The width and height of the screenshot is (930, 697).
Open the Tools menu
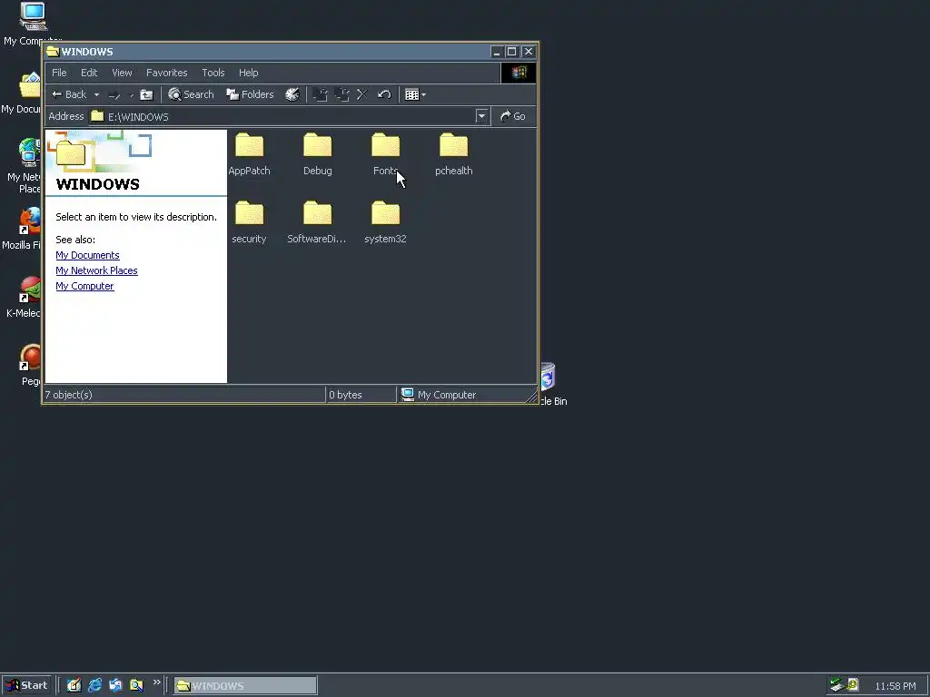tap(213, 73)
